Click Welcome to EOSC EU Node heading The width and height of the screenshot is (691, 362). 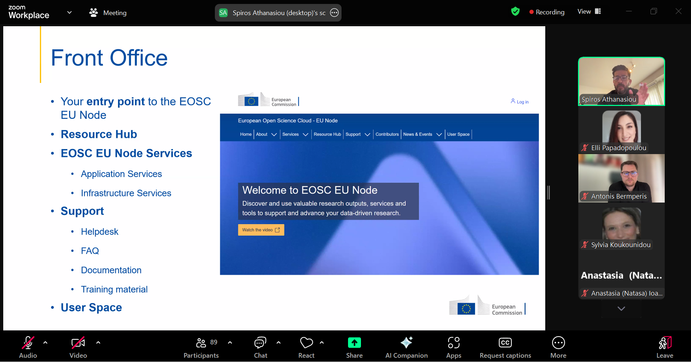[310, 190]
